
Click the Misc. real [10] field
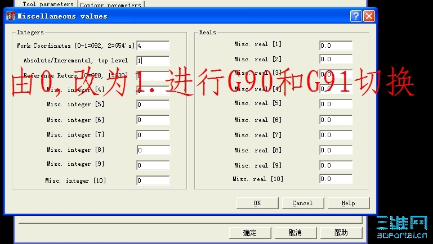336,179
